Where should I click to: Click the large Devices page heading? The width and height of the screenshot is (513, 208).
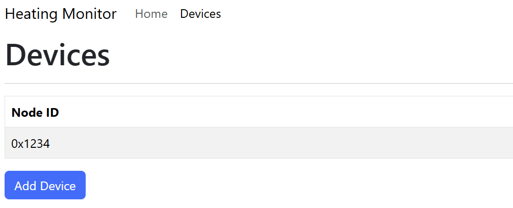click(x=57, y=55)
